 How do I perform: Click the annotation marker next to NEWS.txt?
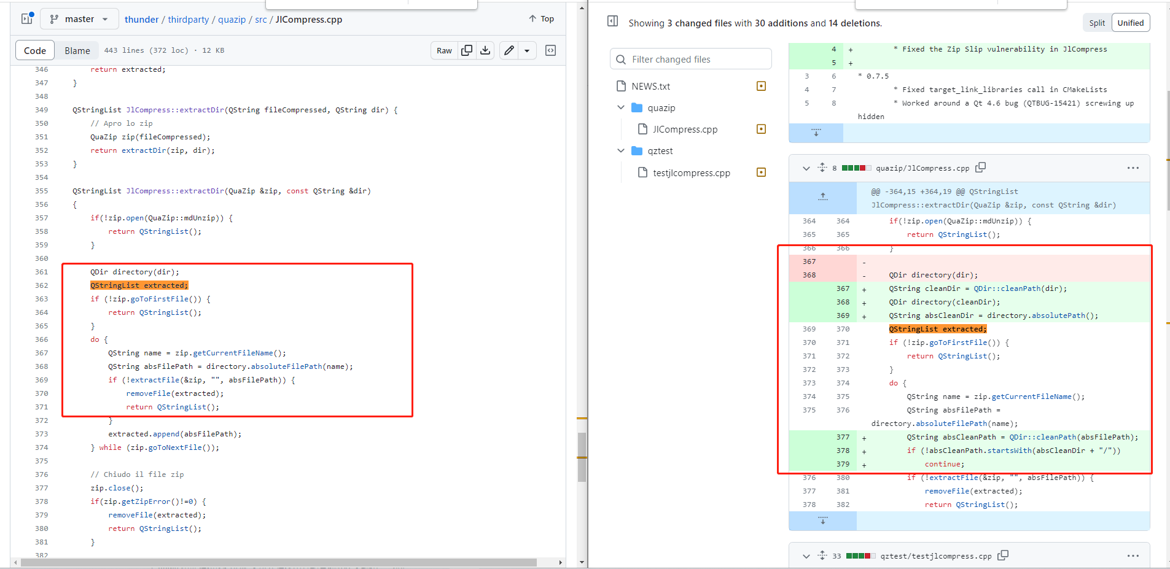pos(761,86)
